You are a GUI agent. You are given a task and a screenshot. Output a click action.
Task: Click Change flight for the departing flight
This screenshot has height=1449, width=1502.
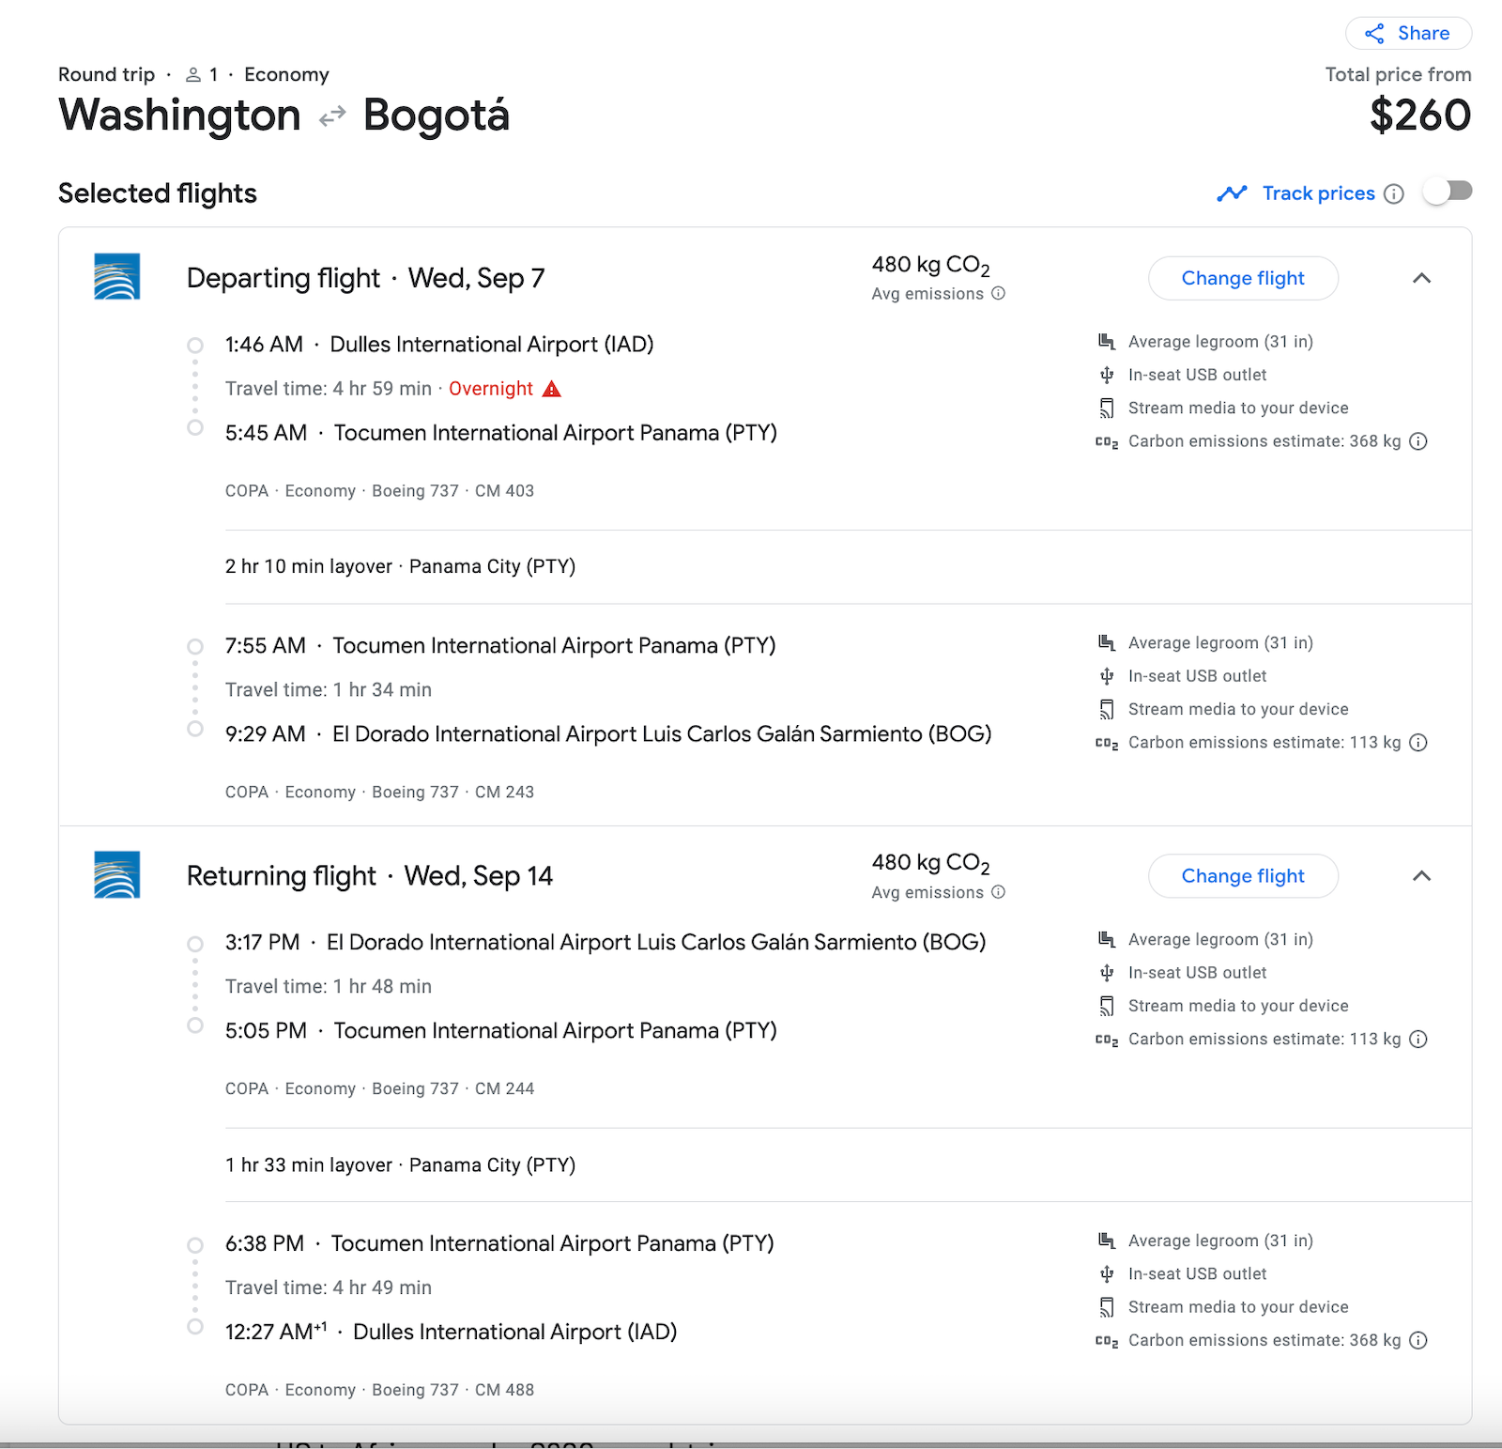pos(1243,278)
